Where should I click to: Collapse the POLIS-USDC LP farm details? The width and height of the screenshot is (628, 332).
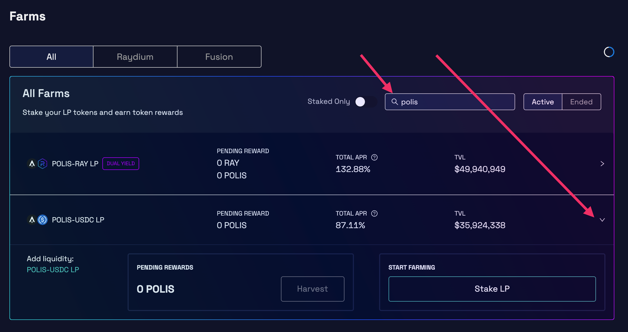point(603,220)
